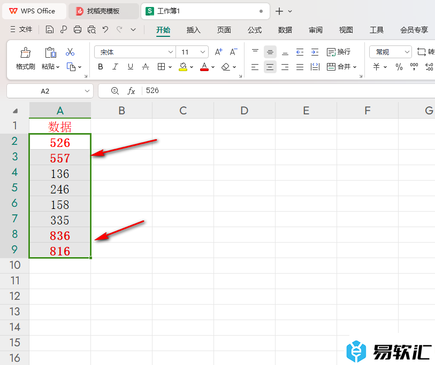Apply thousands separator format
The image size is (435, 365).
[414, 67]
